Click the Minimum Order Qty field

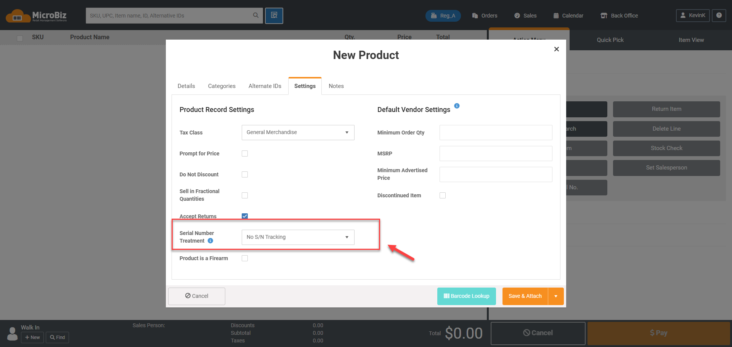click(x=496, y=133)
